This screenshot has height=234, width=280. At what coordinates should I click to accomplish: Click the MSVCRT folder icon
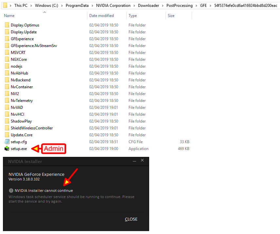click(7, 52)
